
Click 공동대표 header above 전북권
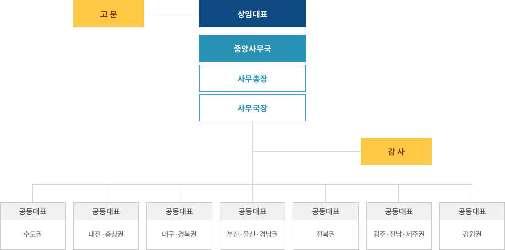point(326,211)
